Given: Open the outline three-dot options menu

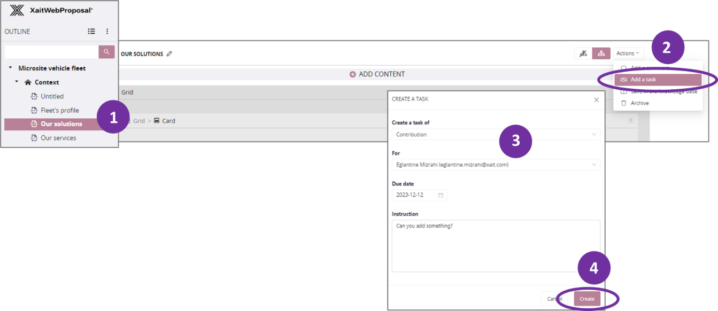Looking at the screenshot, I should (107, 32).
